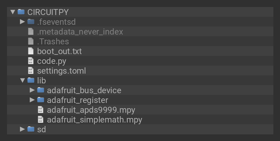Select the .Trashes entry
The height and width of the screenshot is (141, 280).
click(x=53, y=41)
